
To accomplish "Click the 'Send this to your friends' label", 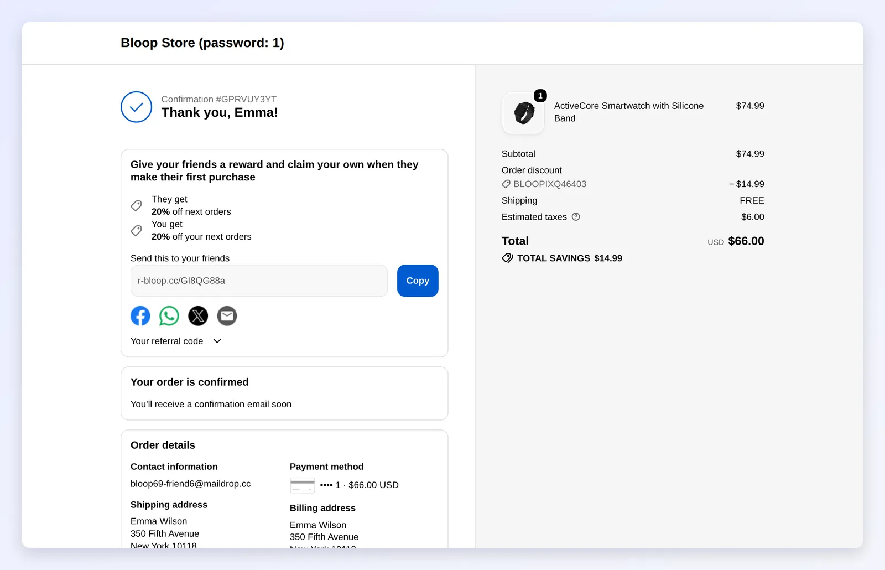I will (180, 258).
